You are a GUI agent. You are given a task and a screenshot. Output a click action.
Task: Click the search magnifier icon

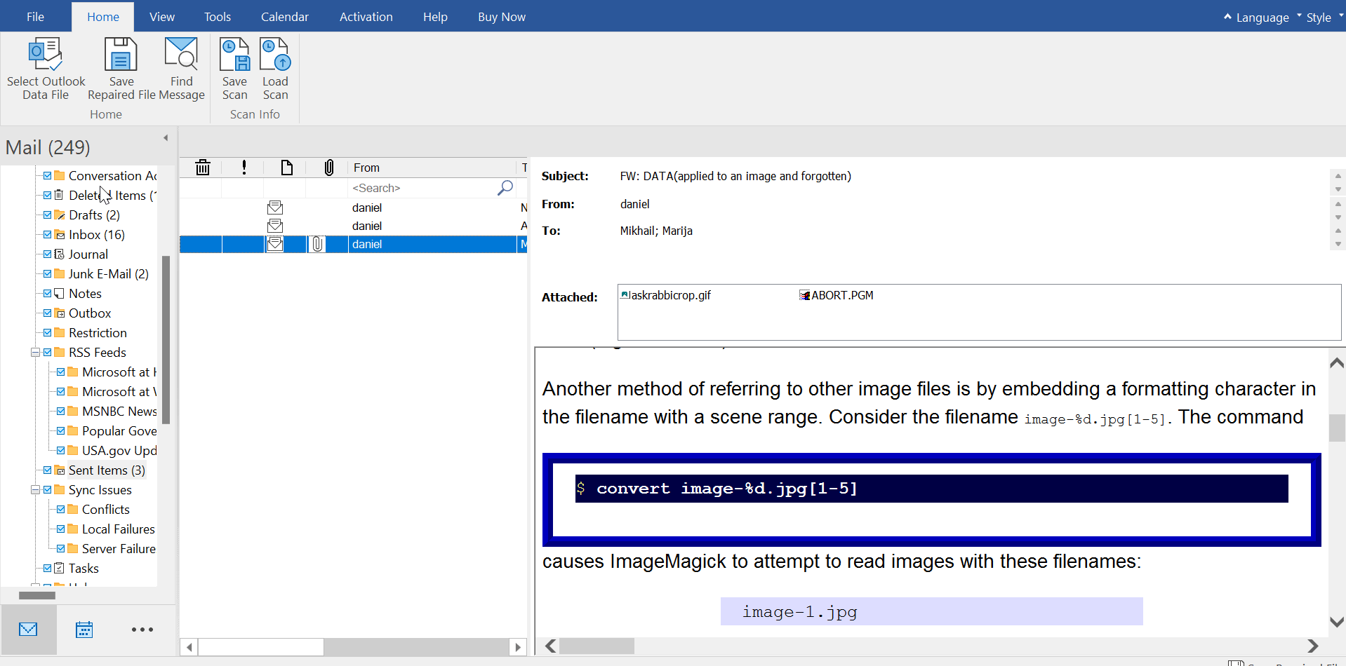505,188
